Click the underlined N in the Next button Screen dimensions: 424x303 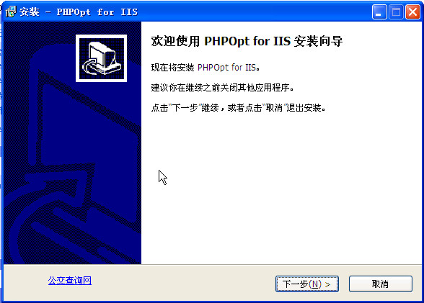(315, 284)
